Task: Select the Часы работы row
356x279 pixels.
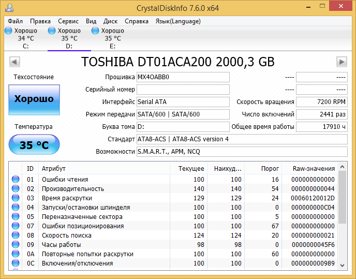Action: (x=173, y=244)
